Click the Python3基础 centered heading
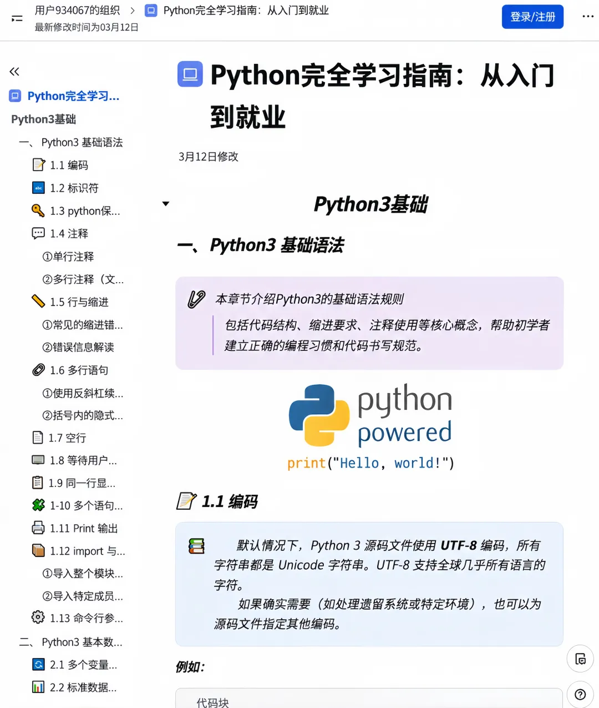This screenshot has width=599, height=708. point(370,204)
